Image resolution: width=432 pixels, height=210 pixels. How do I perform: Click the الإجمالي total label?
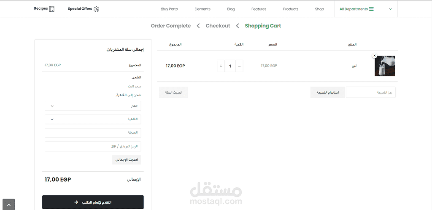pos(134,180)
